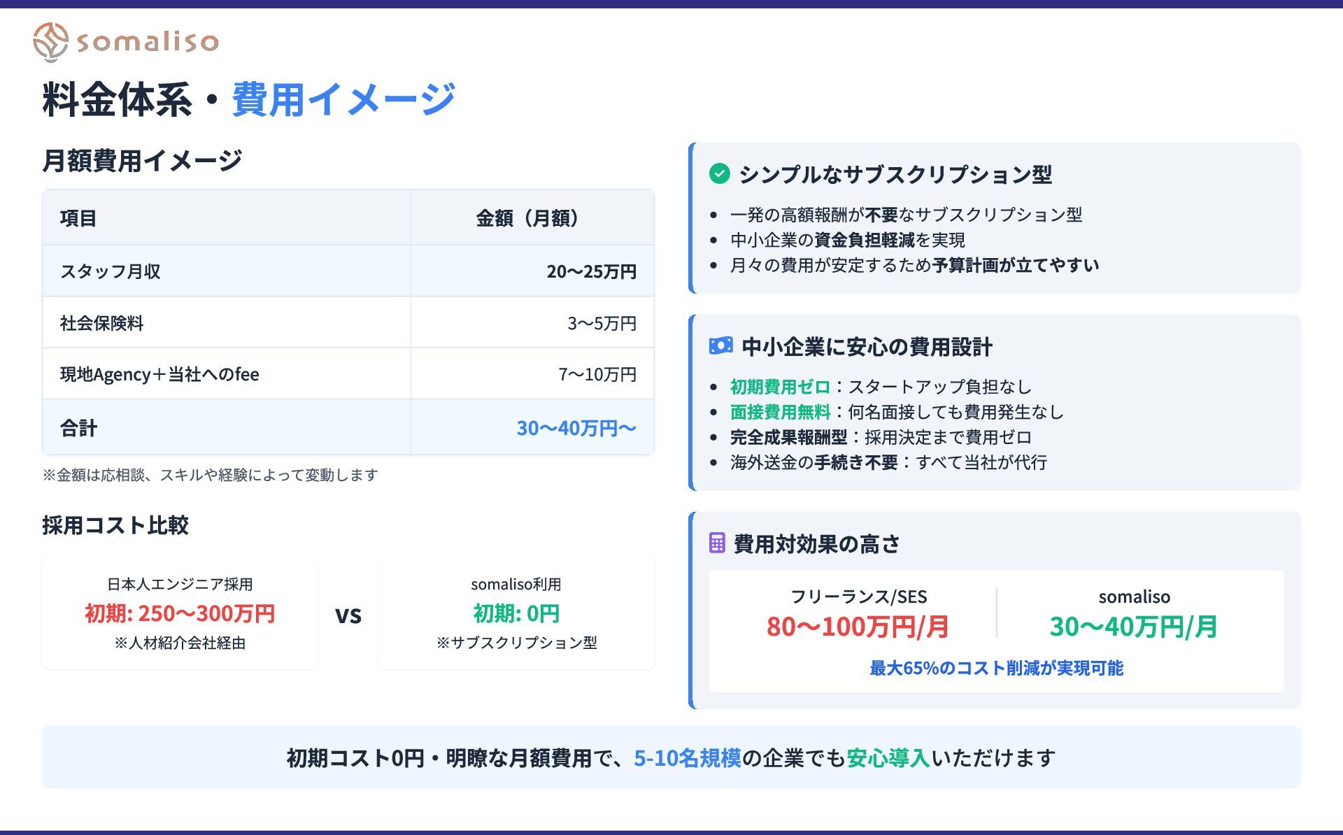Select the 料金体系・費用イメージ slide title
The height and width of the screenshot is (835, 1343).
pos(249,99)
